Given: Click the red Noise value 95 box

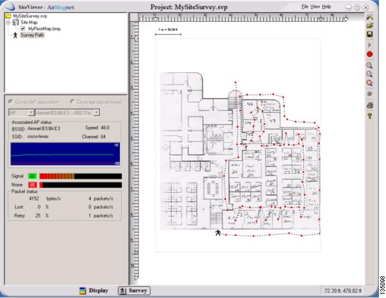Looking at the screenshot, I should (33, 185).
